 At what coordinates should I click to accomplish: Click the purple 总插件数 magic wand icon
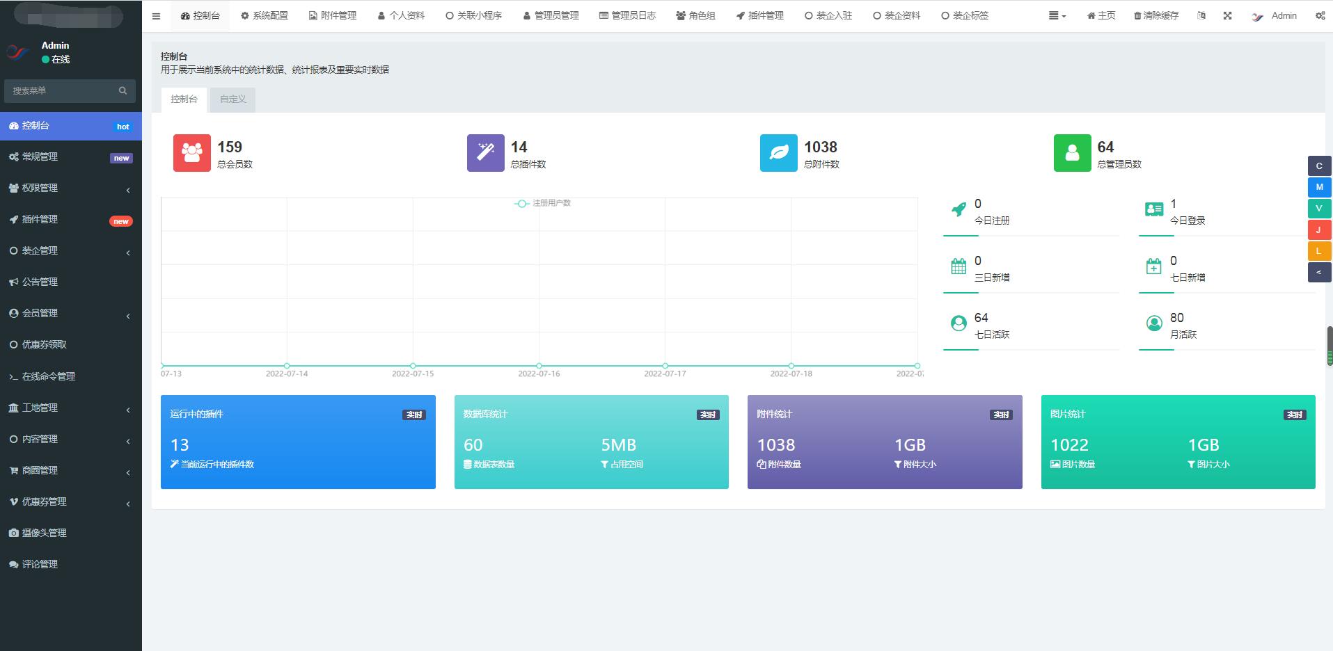(x=485, y=153)
